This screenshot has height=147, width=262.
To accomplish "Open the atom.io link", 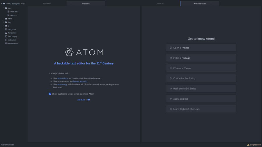I will [x=81, y=100].
